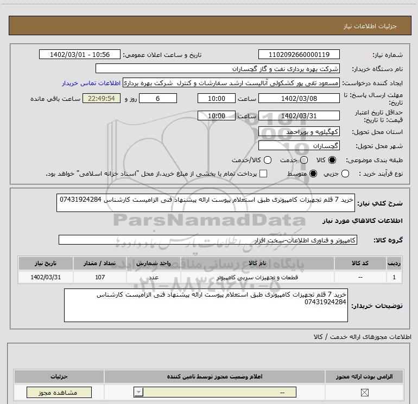Screen dimensions: 418x404
Task: Click the response deadline date 1402/03/08
Action: click(299, 98)
